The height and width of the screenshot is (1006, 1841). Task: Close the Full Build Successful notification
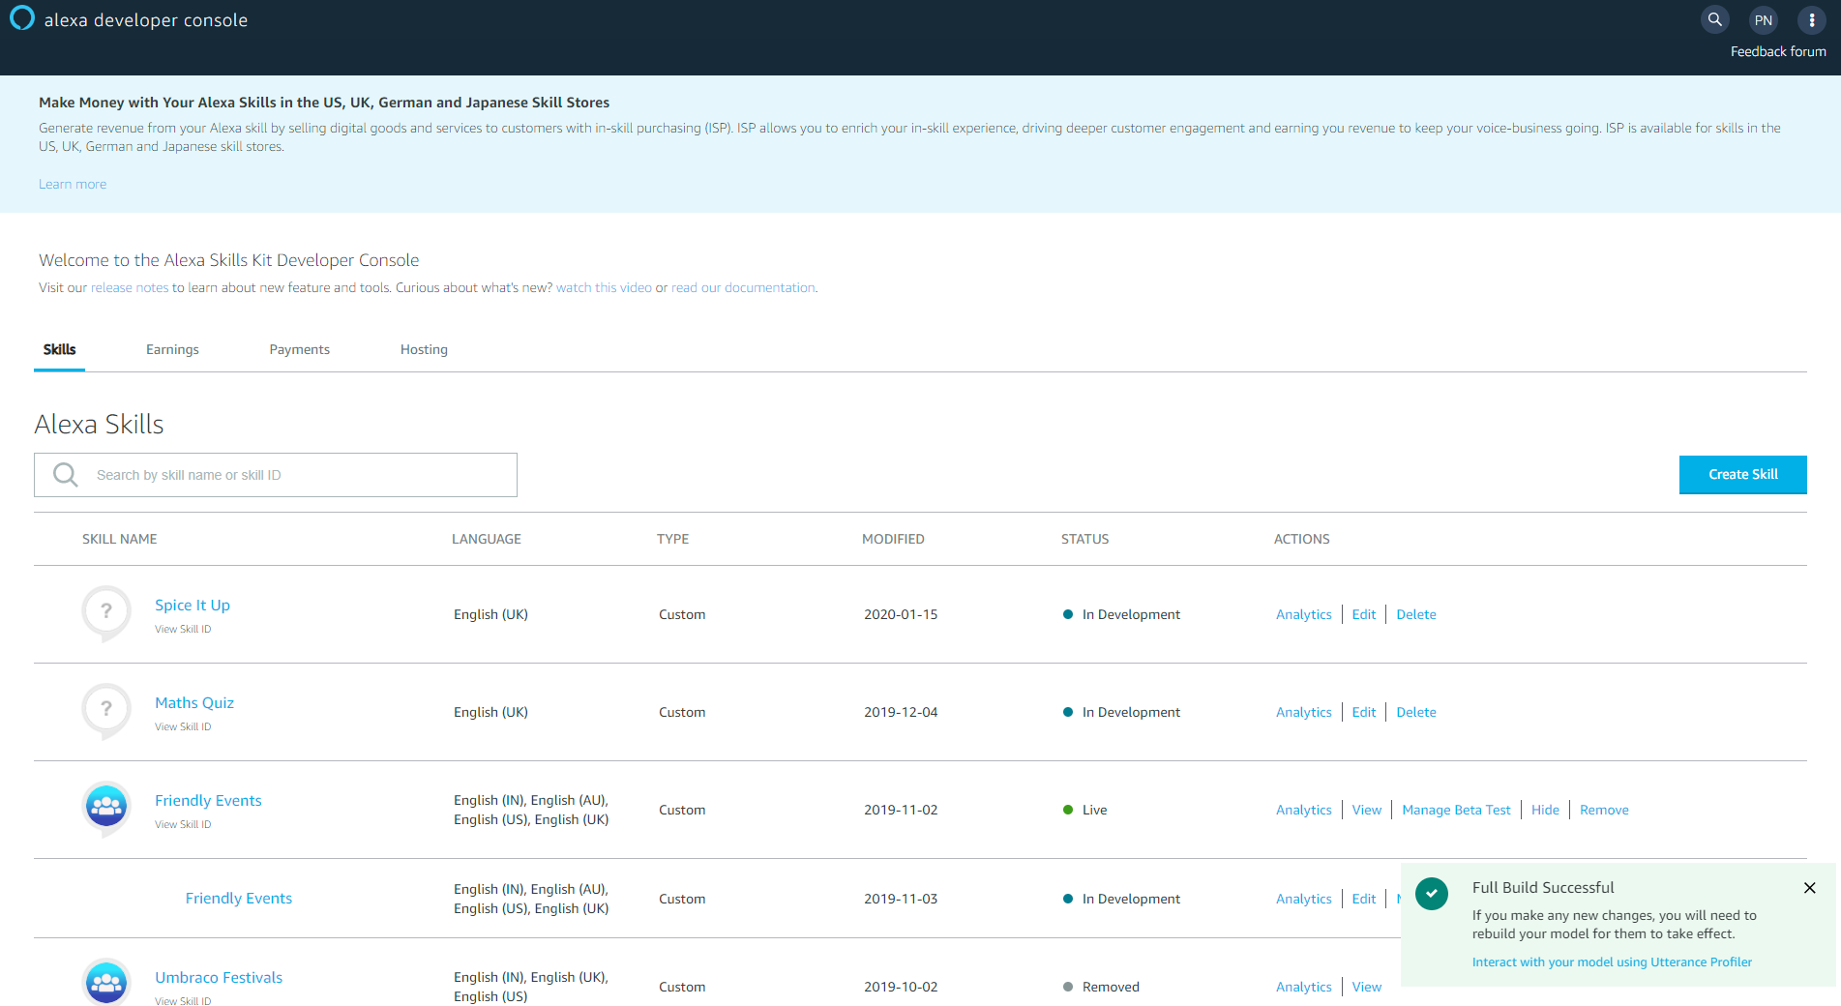coord(1809,888)
